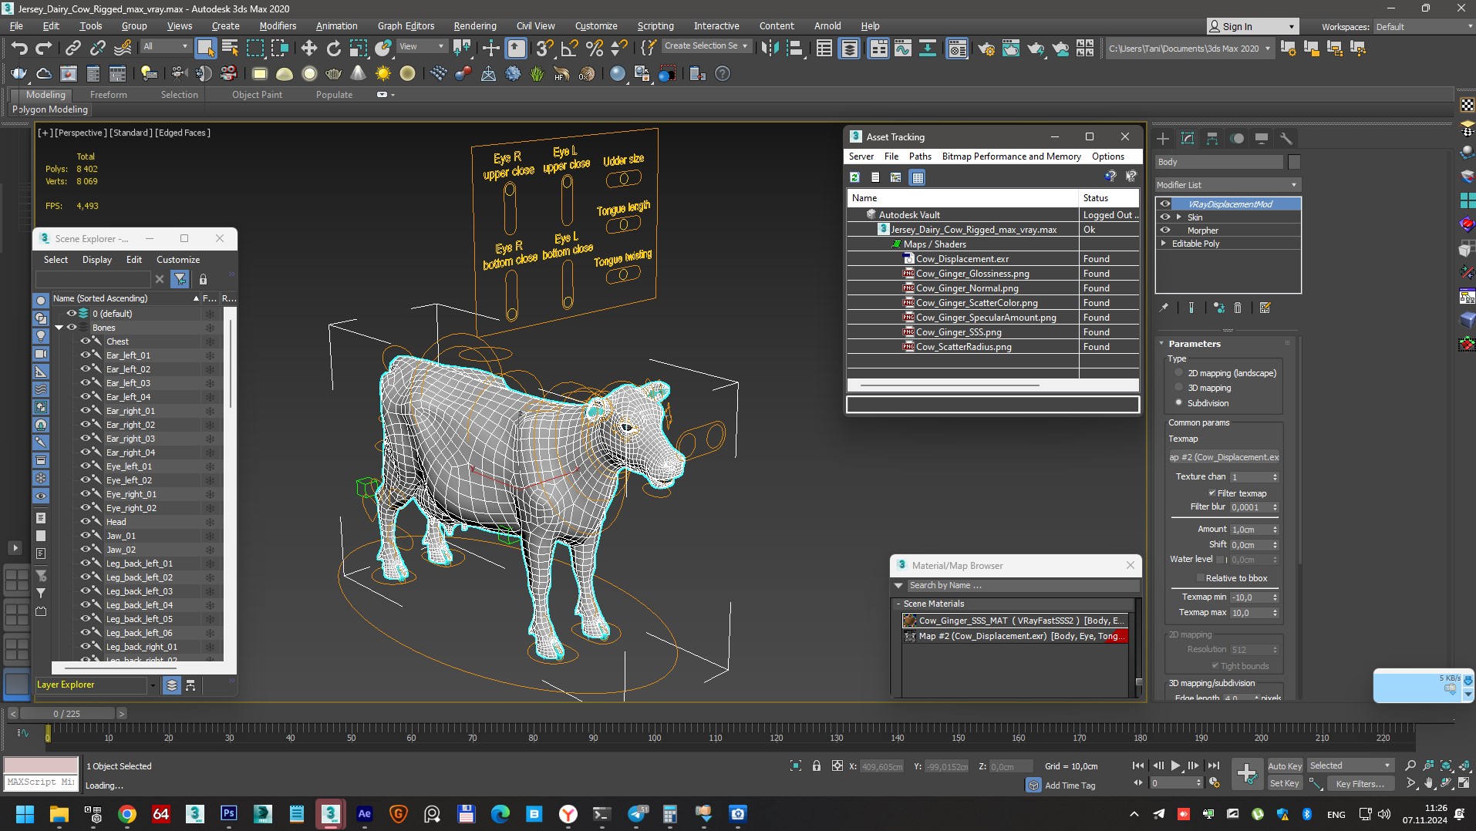
Task: Click the Material Browser search field
Action: click(1023, 585)
